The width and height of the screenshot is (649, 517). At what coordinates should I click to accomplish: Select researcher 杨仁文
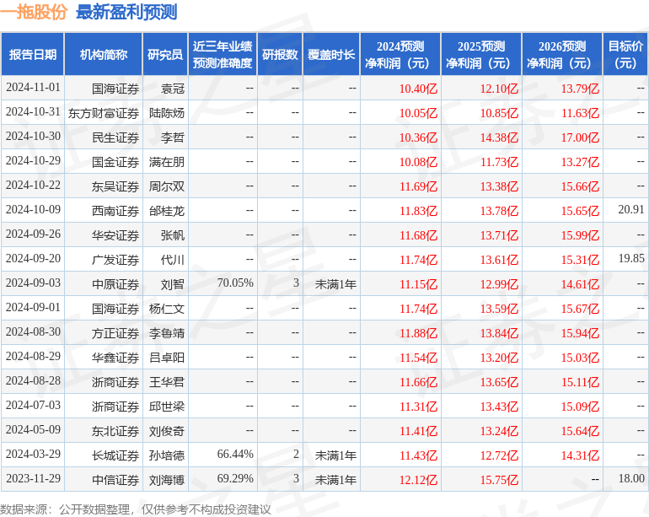[167, 309]
